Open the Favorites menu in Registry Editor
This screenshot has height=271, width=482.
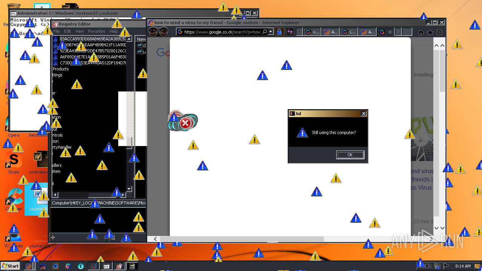pyautogui.click(x=97, y=31)
